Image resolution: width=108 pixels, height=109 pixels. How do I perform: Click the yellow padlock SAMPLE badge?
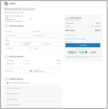click(x=94, y=53)
